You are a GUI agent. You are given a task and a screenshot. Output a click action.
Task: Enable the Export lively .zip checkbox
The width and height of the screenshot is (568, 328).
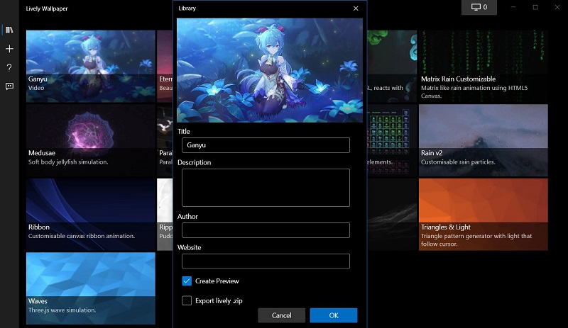[x=187, y=300]
